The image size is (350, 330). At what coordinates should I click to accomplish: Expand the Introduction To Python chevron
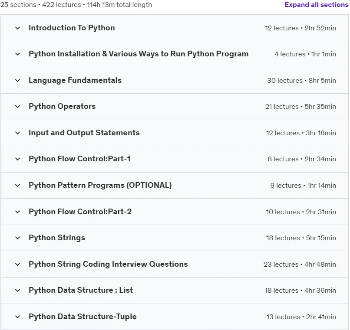coord(18,28)
